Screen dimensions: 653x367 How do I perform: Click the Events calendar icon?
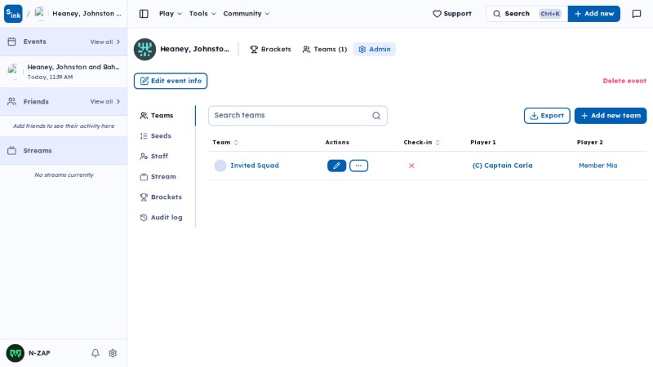[11, 42]
